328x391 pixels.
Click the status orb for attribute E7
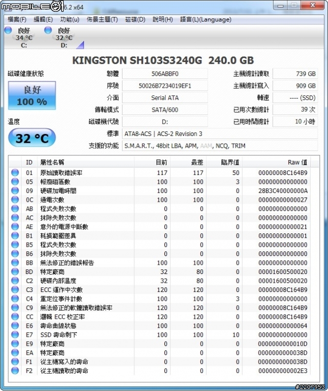pos(15,335)
